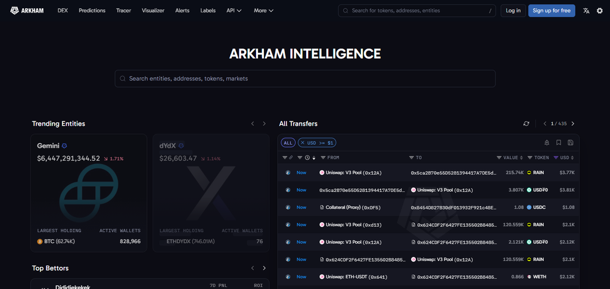Open the dYdX entity card
610x289 pixels.
click(x=211, y=193)
